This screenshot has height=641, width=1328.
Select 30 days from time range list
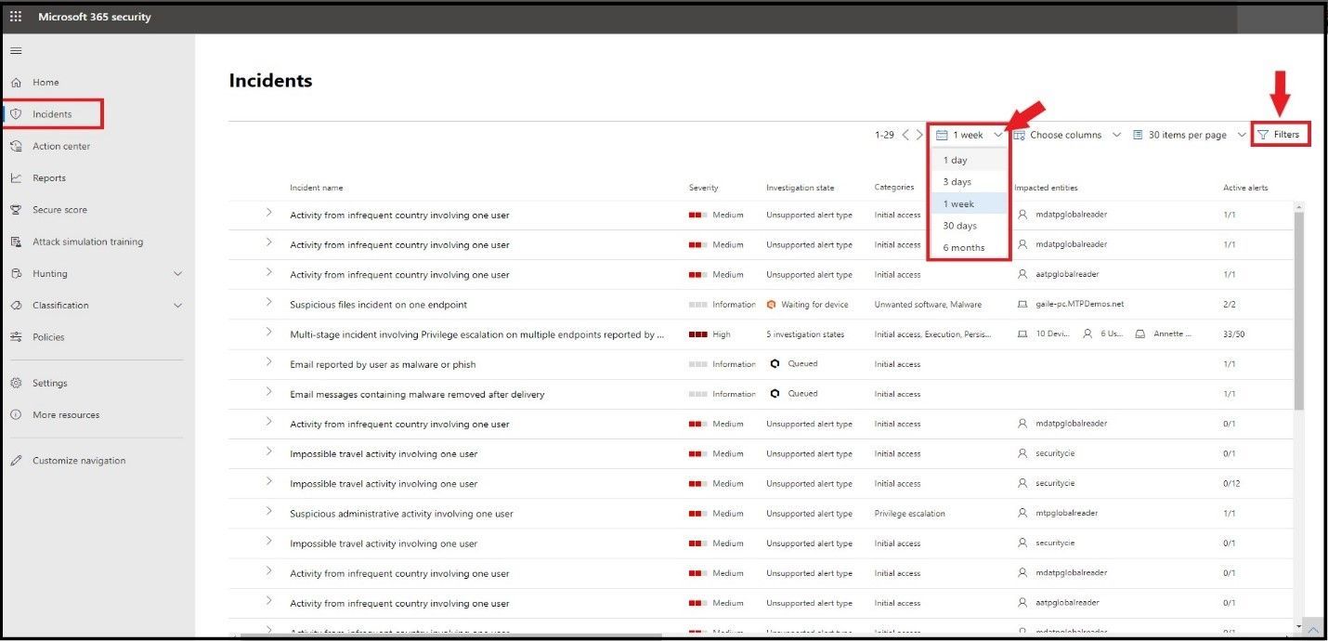tap(960, 226)
